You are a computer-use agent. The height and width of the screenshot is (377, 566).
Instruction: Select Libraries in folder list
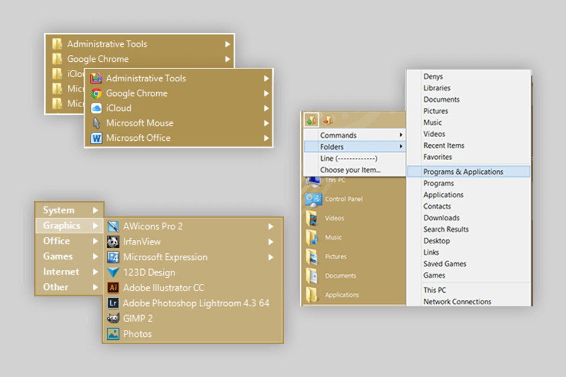click(469, 88)
